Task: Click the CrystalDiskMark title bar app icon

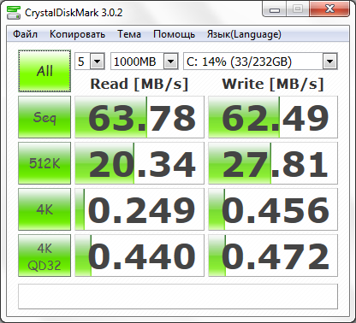Action: 14,13
